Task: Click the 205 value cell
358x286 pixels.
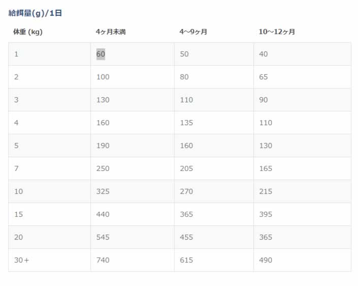Action: point(186,168)
